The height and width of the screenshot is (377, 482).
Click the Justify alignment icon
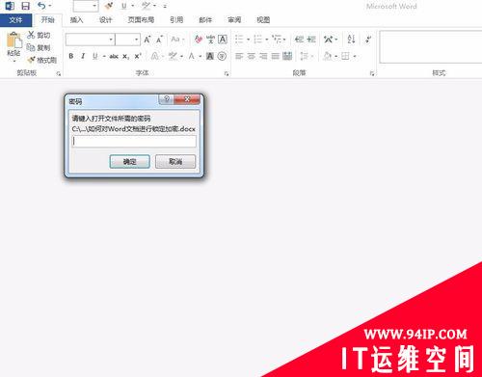point(276,56)
